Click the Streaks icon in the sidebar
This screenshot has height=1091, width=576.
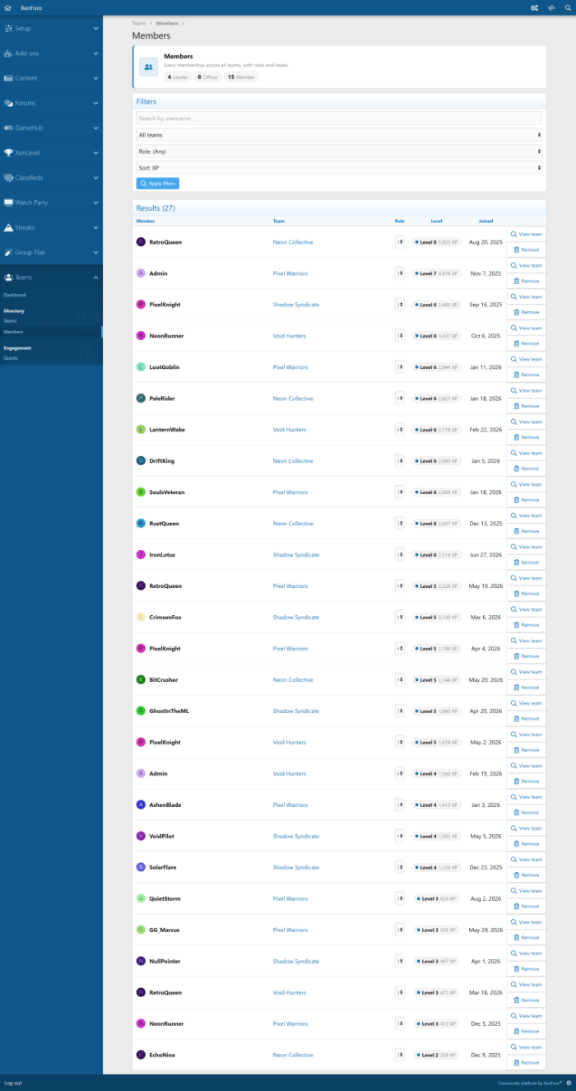[8, 227]
